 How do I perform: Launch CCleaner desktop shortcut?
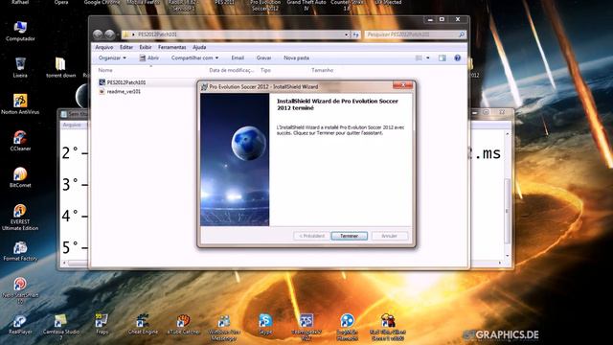click(20, 141)
